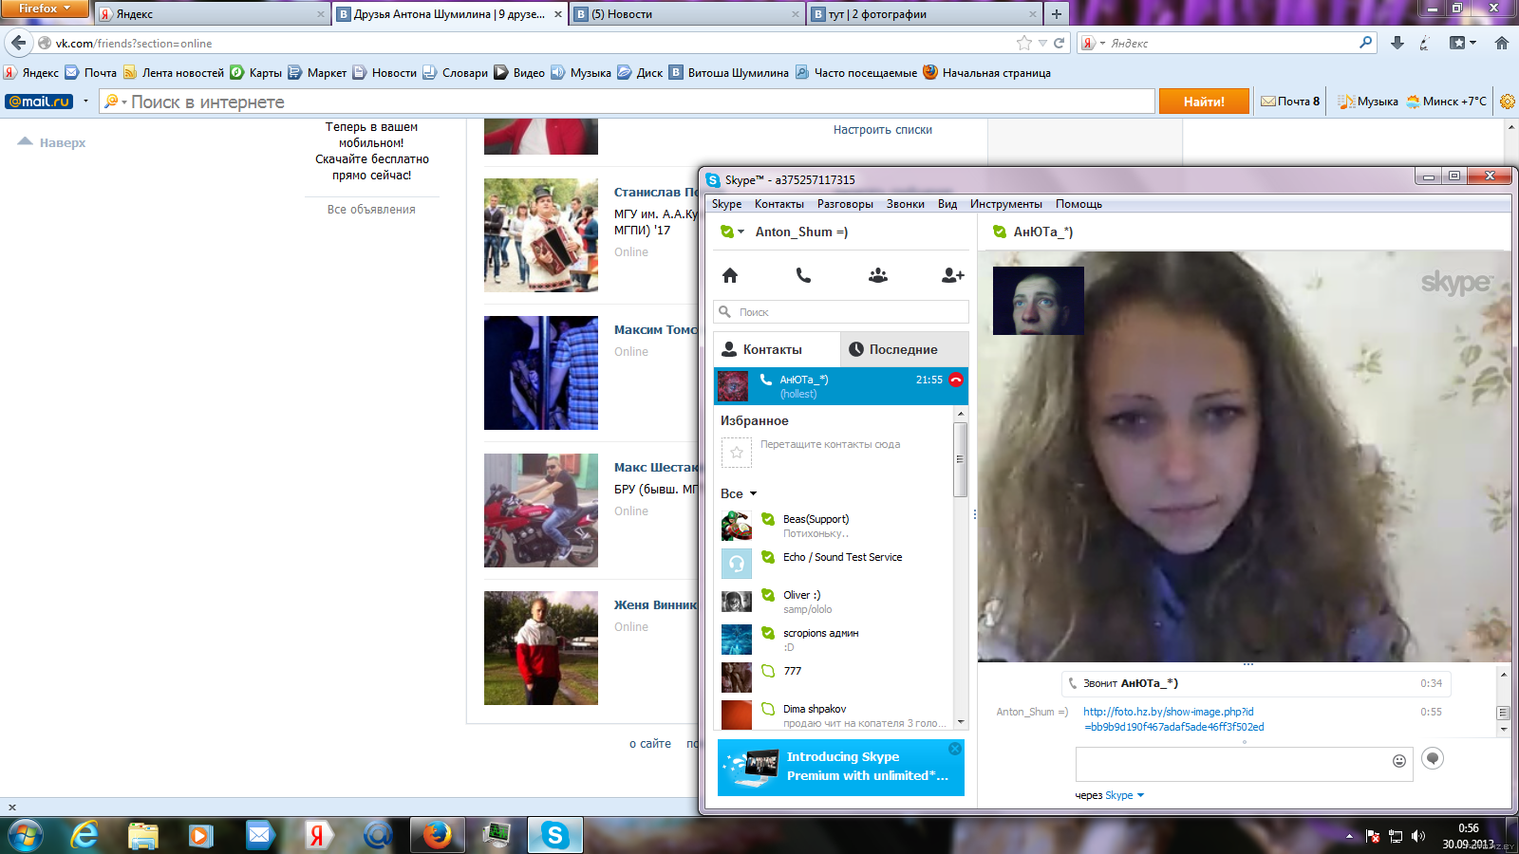Go to Firefox home page icon
1519x854 pixels.
1502,43
